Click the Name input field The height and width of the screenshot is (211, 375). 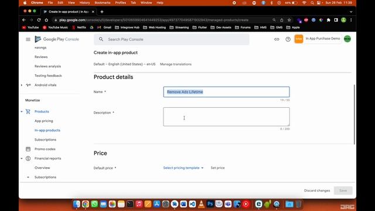pos(227,92)
